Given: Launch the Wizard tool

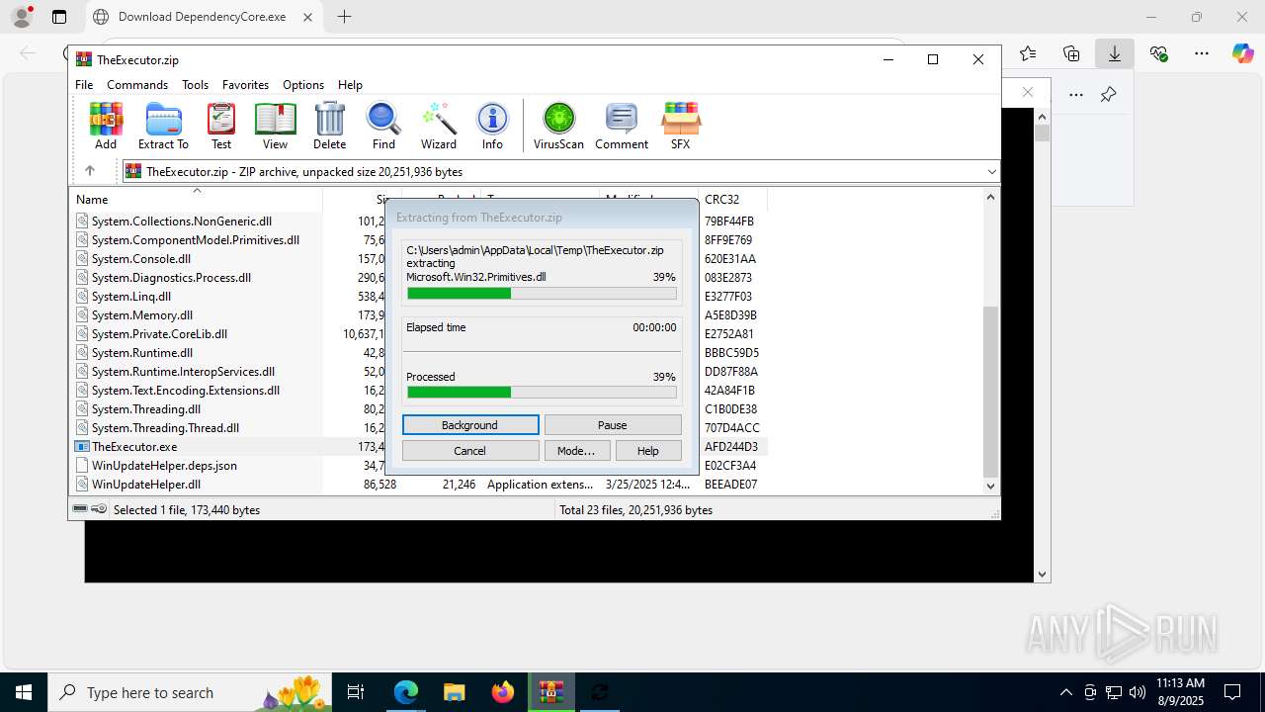Looking at the screenshot, I should click(x=439, y=126).
